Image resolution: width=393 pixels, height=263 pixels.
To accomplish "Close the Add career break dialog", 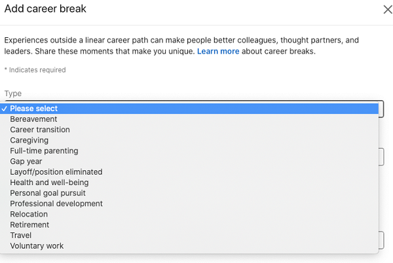I will click(388, 10).
